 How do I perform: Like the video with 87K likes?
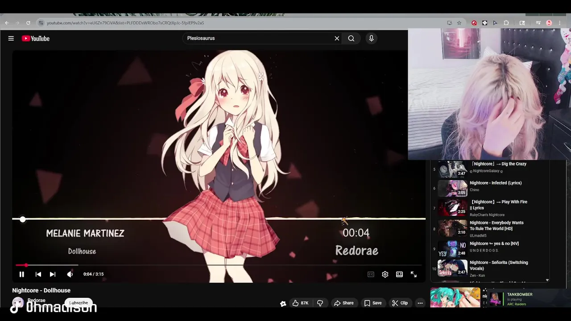coord(301,303)
